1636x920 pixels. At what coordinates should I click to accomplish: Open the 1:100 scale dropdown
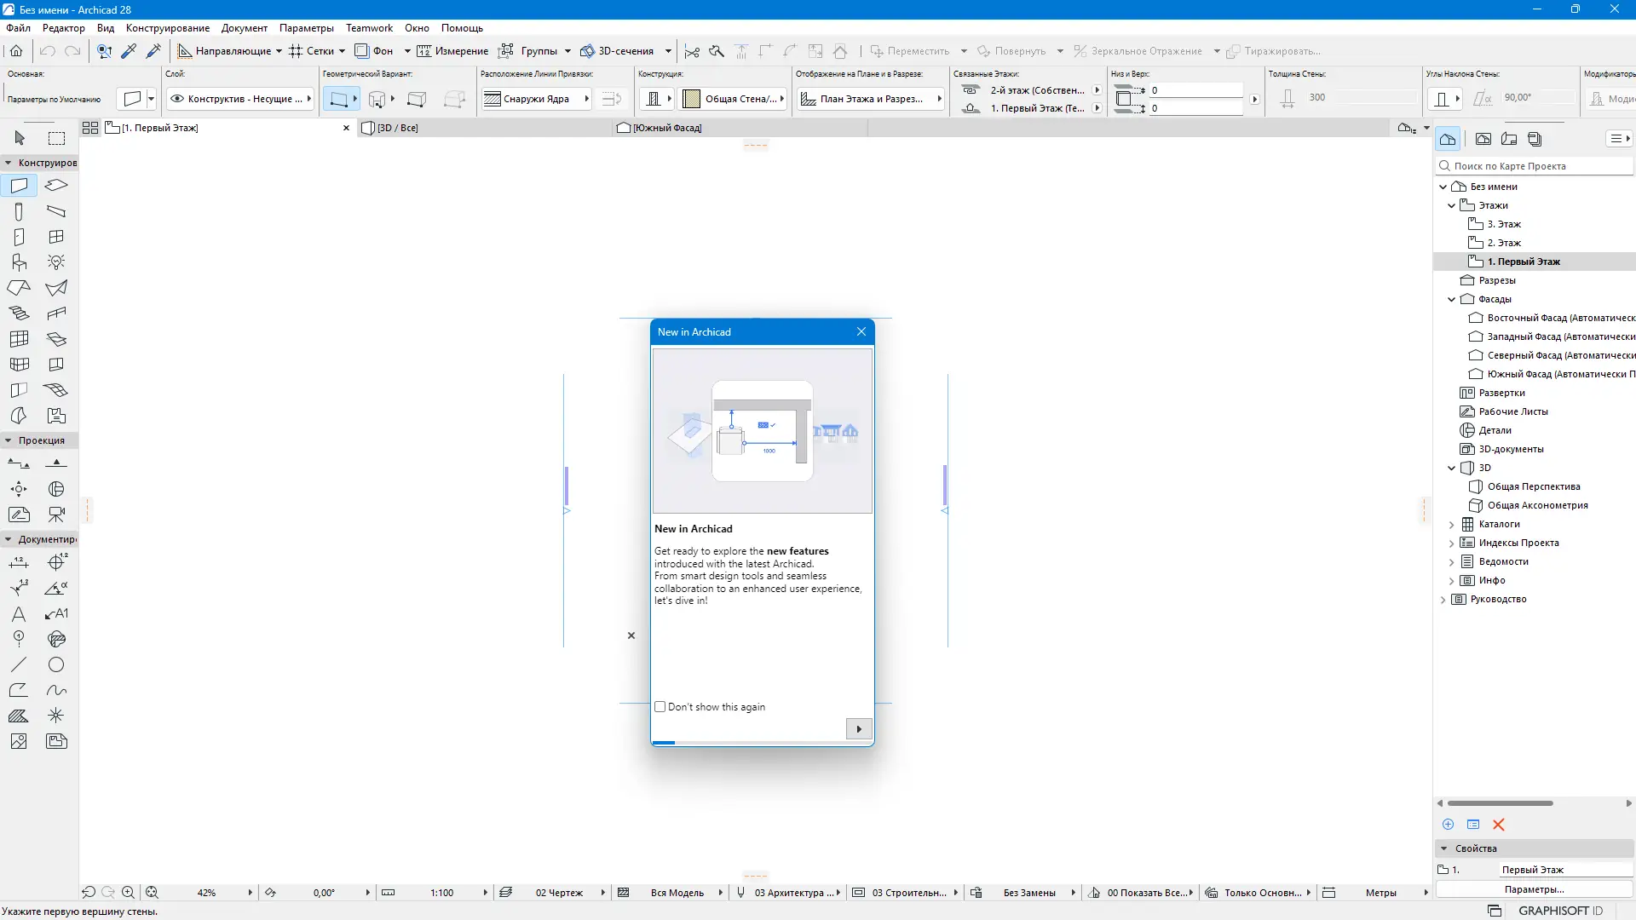[x=486, y=893]
